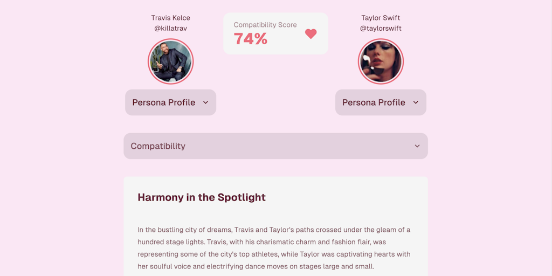Click the chevron arrow under Taylor's avatar

click(x=416, y=102)
